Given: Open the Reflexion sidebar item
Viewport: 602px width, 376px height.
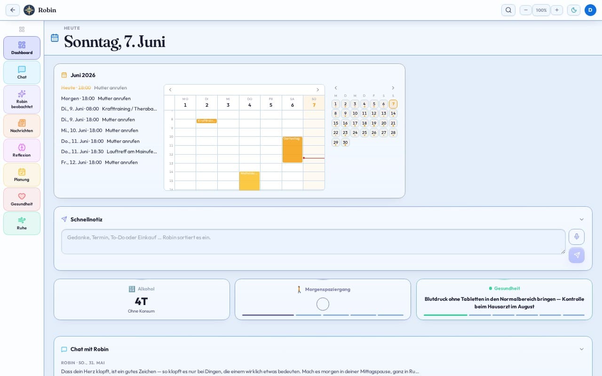Looking at the screenshot, I should 22,150.
